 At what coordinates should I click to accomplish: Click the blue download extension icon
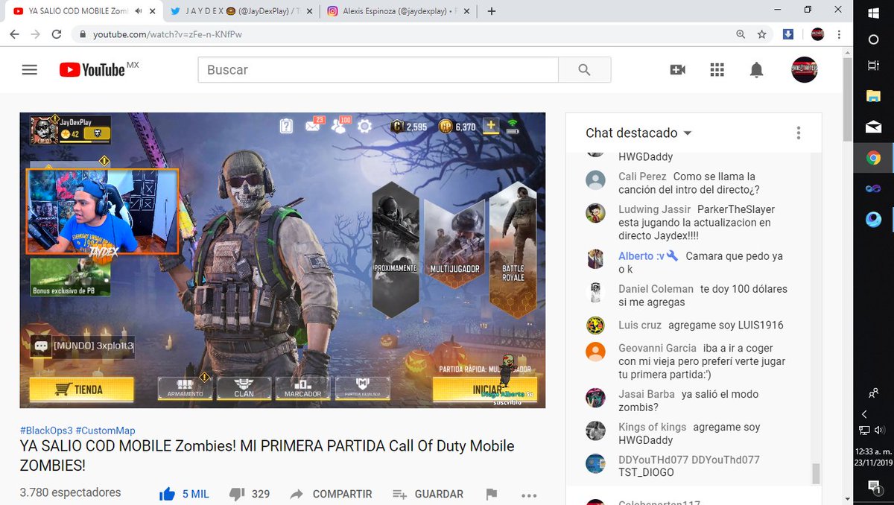[788, 34]
